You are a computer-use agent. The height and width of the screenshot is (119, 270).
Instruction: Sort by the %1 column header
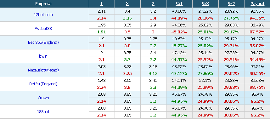pyautogui.click(x=179, y=4)
